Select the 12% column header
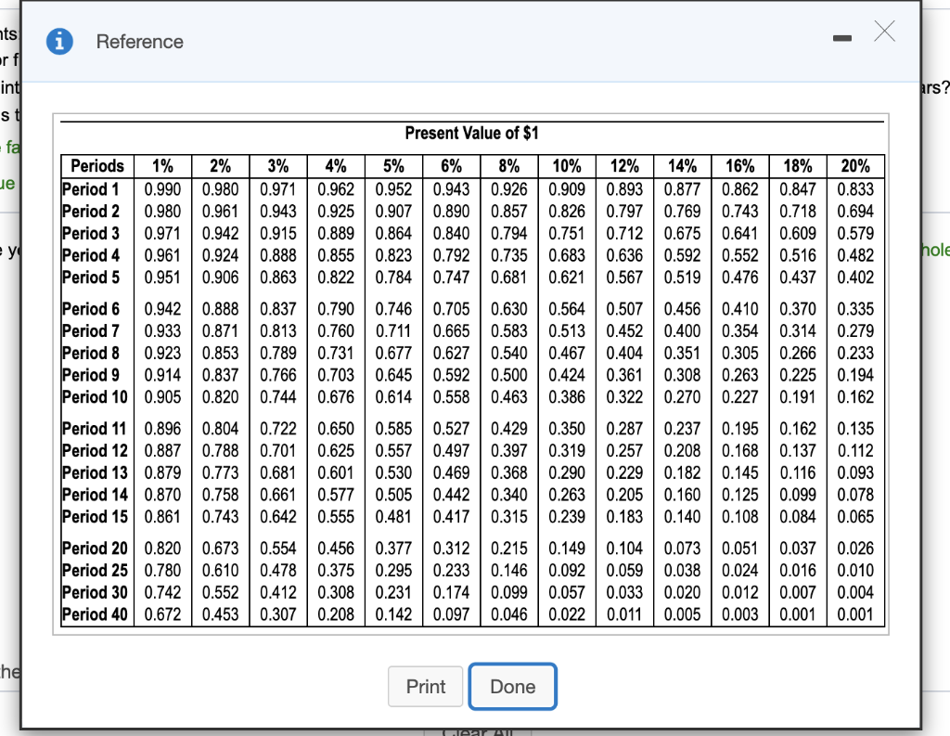This screenshot has width=950, height=736. coord(624,165)
